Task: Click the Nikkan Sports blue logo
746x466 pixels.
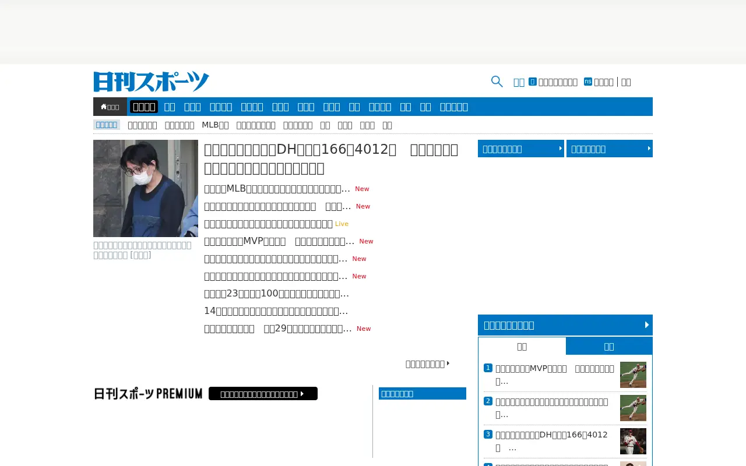Action: (152, 82)
